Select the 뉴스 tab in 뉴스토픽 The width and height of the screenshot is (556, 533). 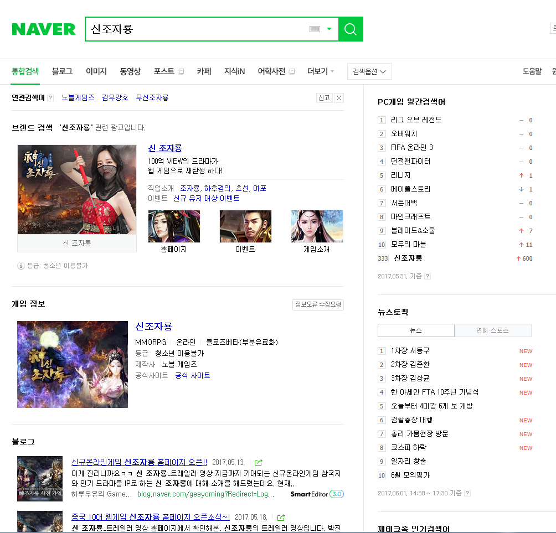tap(416, 330)
